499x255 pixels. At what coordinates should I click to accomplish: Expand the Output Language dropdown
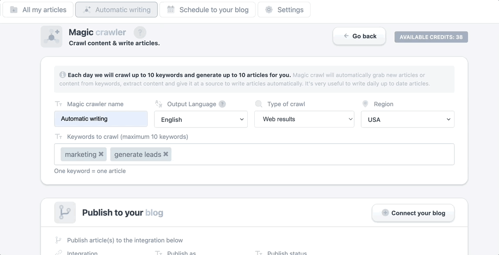pos(201,120)
